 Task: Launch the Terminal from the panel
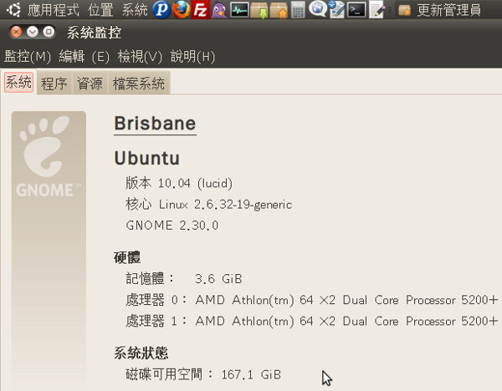pos(356,9)
